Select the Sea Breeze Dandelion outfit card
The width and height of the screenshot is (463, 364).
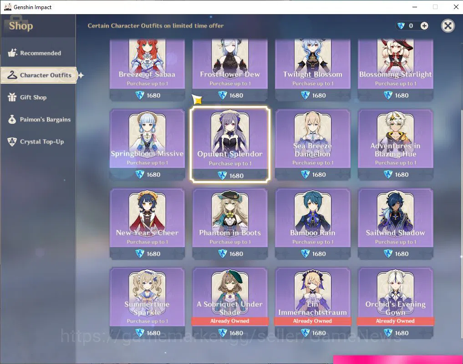click(x=313, y=144)
